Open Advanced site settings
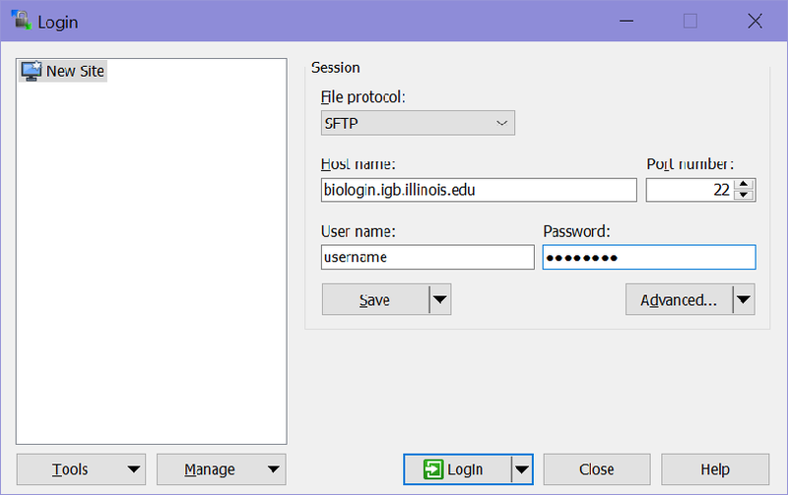 (679, 300)
